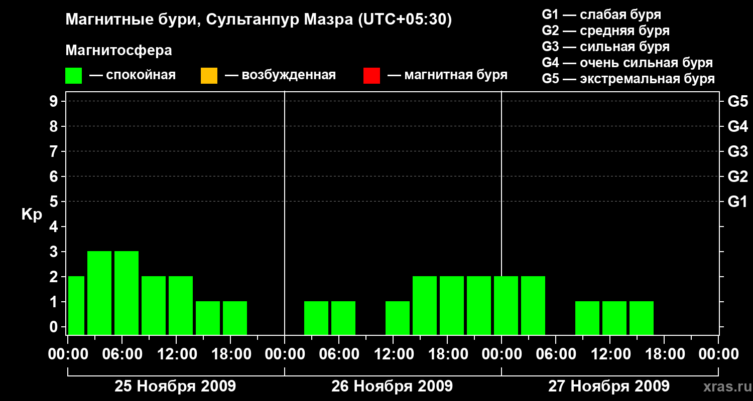Click the 'Kp' axis label

[32, 214]
